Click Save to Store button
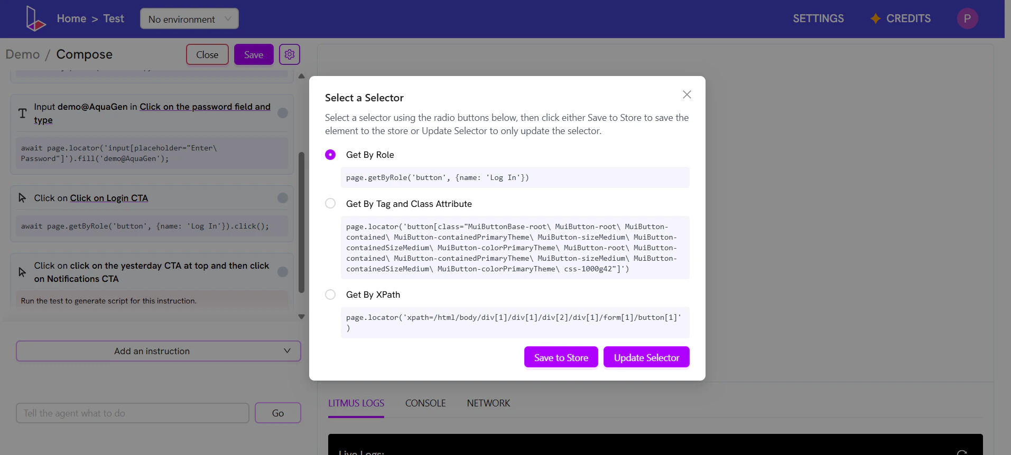This screenshot has width=1011, height=455. click(561, 357)
